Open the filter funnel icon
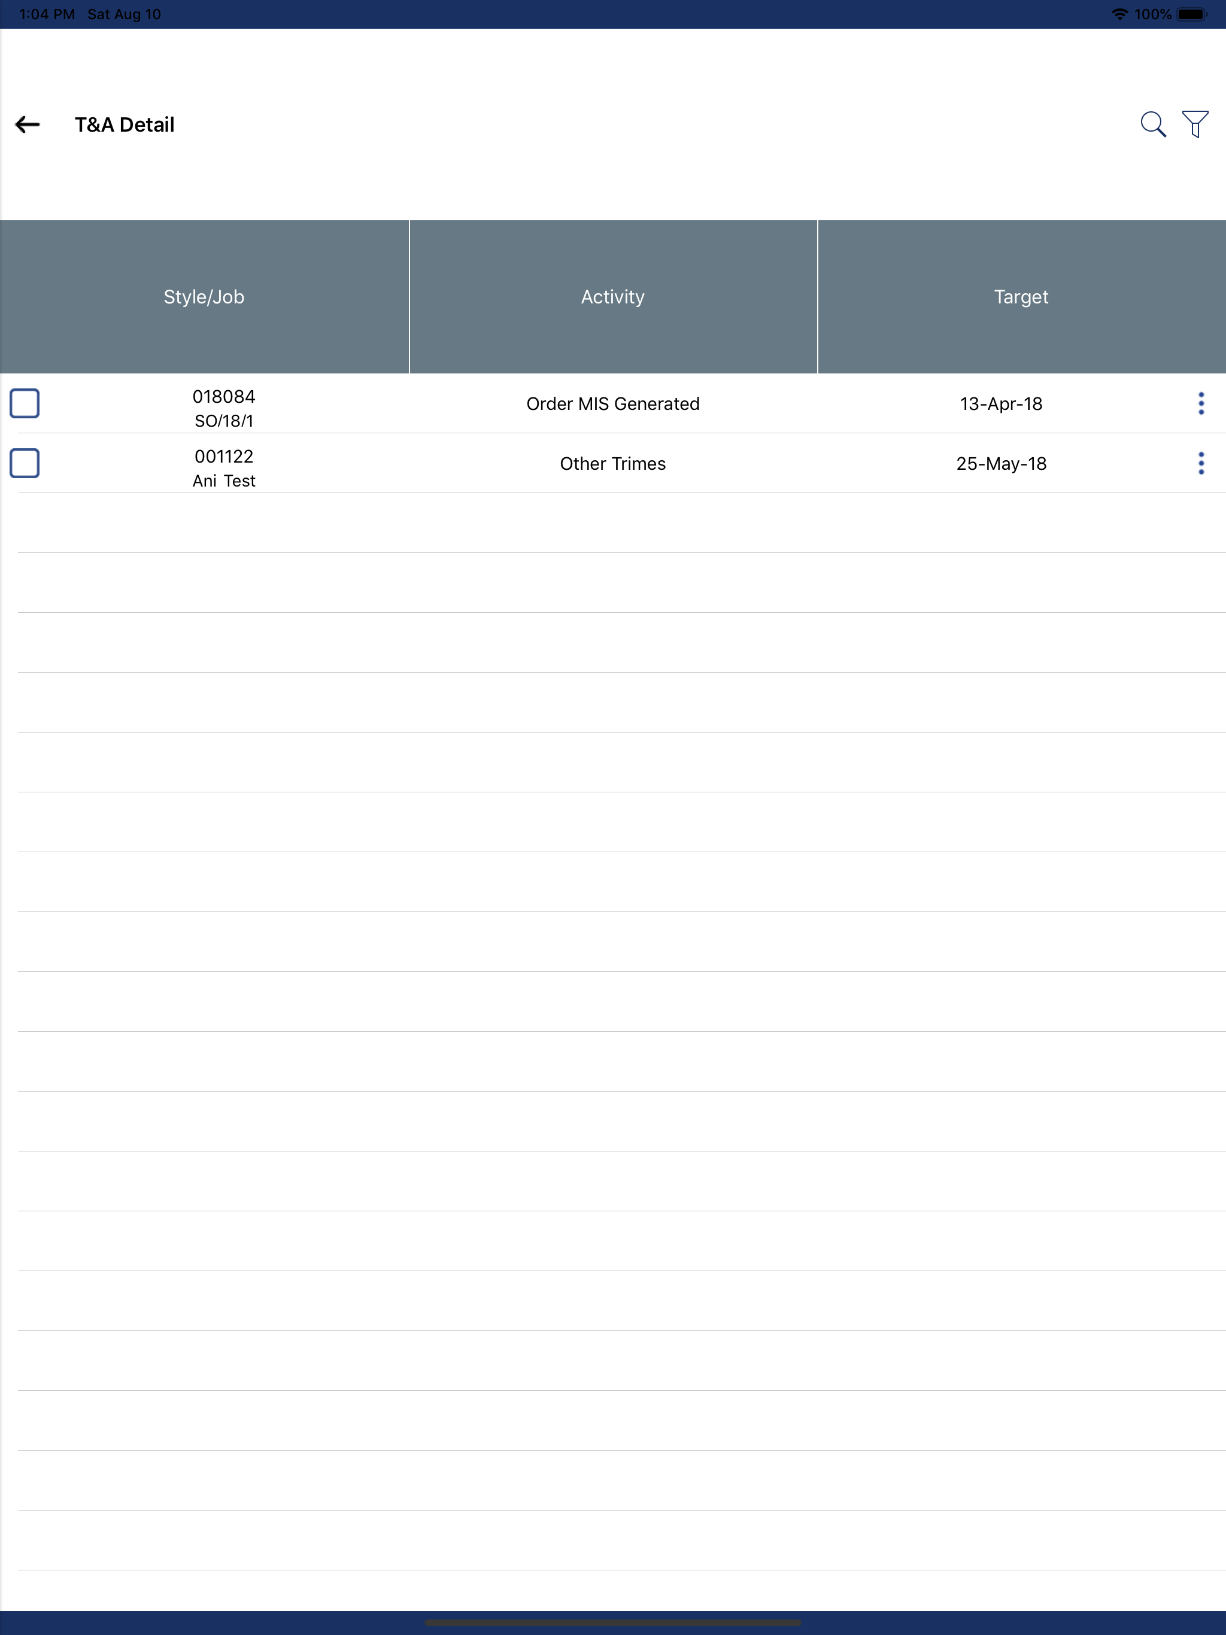Image resolution: width=1226 pixels, height=1635 pixels. click(1195, 124)
